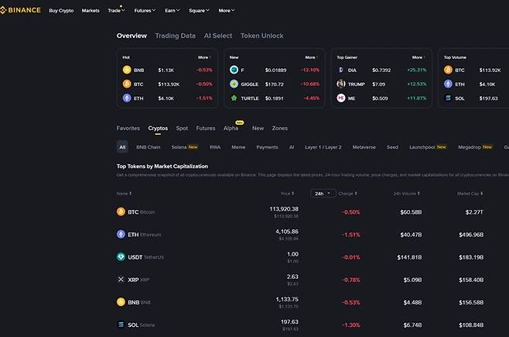Sort table by 24h Volume column
The height and width of the screenshot is (337, 509).
point(407,193)
